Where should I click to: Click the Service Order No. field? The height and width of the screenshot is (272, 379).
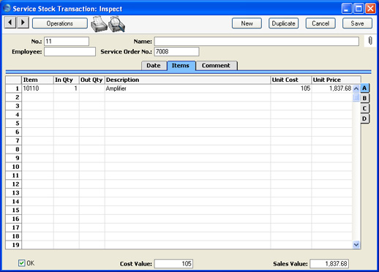pyautogui.click(x=176, y=52)
